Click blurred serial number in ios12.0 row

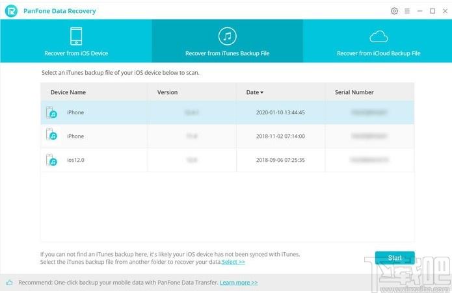pyautogui.click(x=369, y=160)
